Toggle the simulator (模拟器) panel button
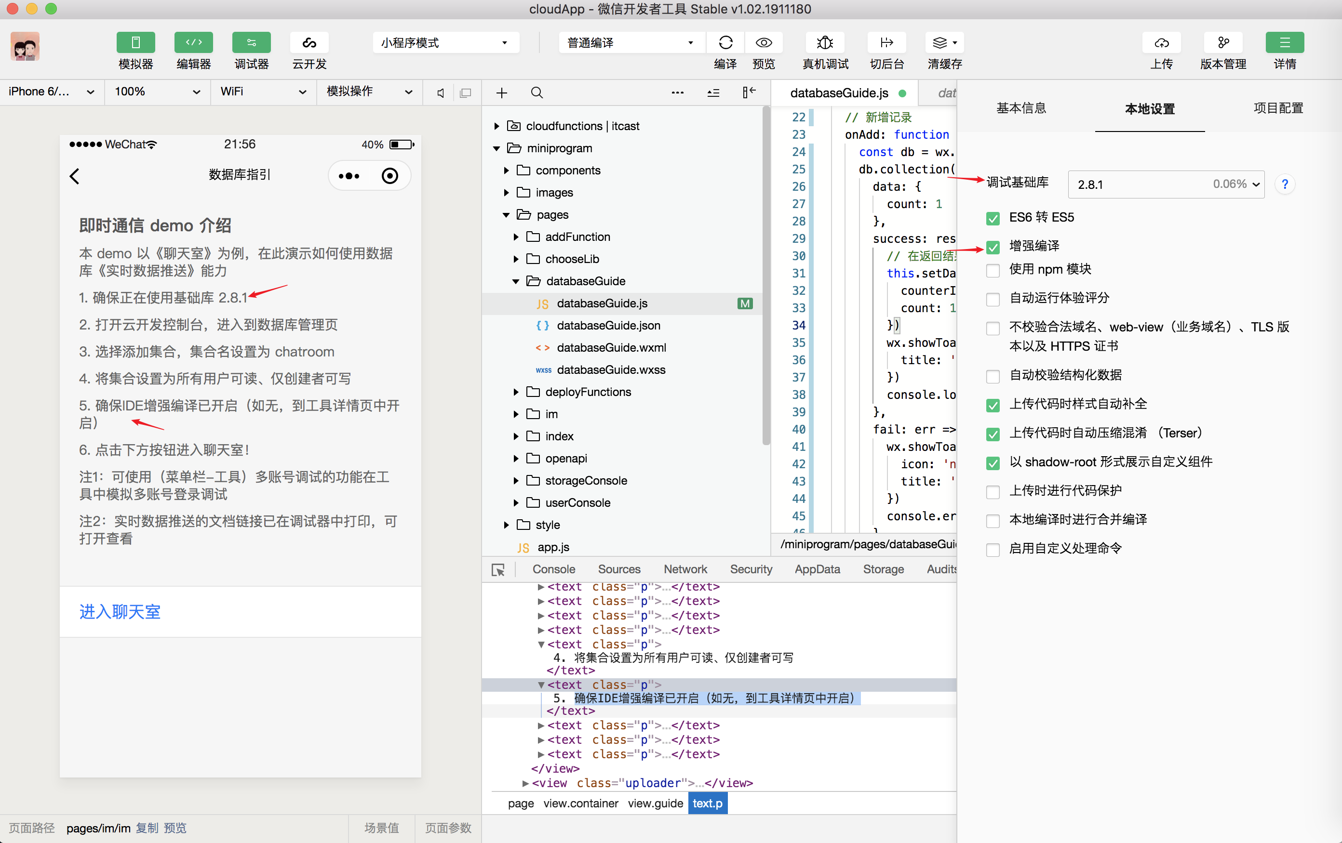 click(135, 42)
